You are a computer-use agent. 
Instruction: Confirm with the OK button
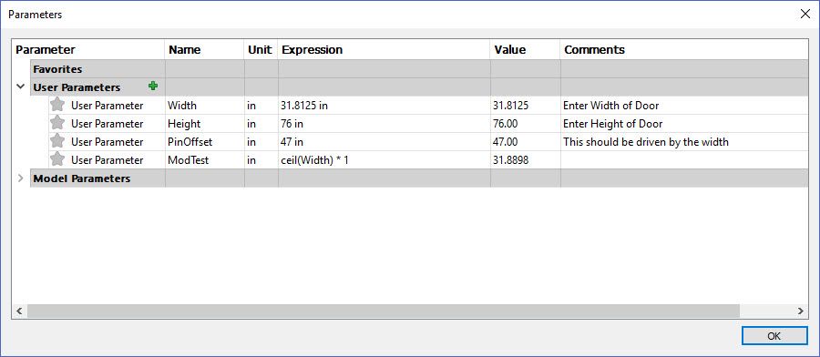pyautogui.click(x=774, y=336)
